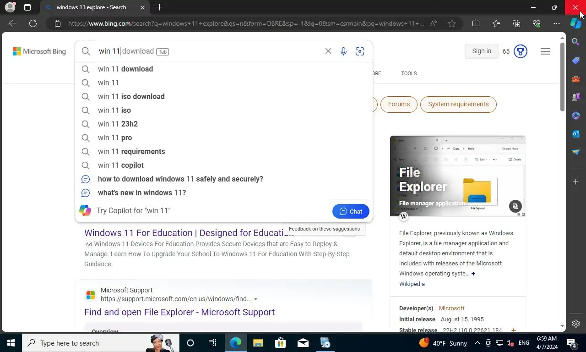Viewport: 586px width, 352px height.
Task: Click 'Try Copilot for win 11' text
Action: (133, 211)
